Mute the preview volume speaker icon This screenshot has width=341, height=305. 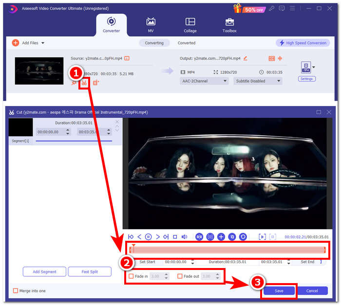(185, 237)
